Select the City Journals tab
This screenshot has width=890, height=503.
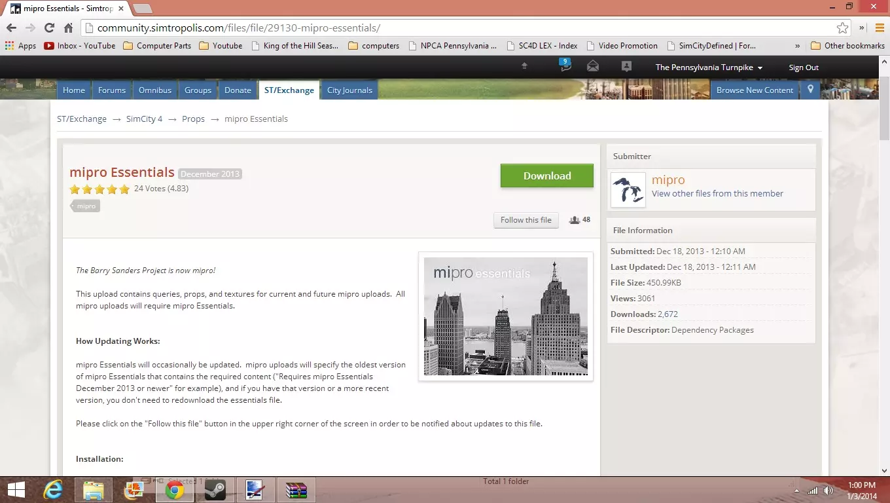349,90
